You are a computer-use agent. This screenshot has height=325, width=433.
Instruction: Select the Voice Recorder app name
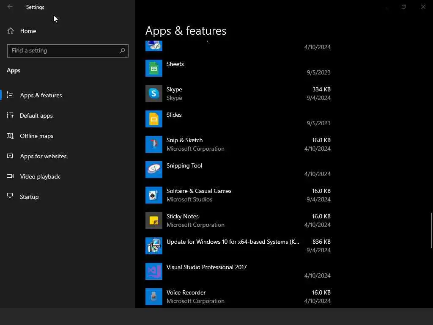(186, 292)
